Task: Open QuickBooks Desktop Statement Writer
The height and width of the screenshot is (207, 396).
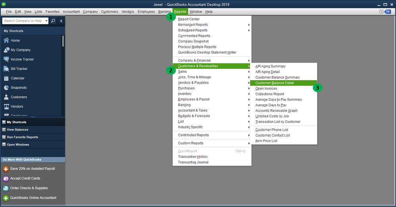Action: point(212,53)
